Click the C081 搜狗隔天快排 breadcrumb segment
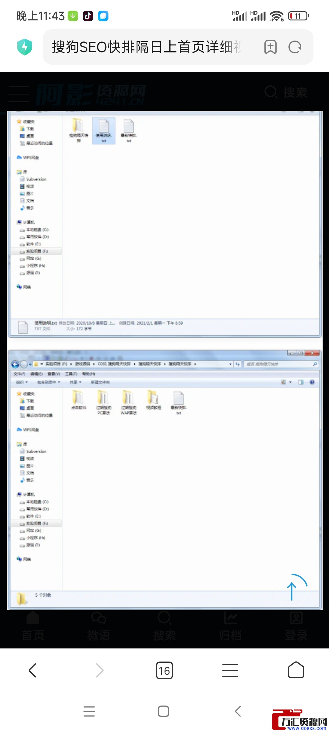Screen dimensions: 329x732 114,364
